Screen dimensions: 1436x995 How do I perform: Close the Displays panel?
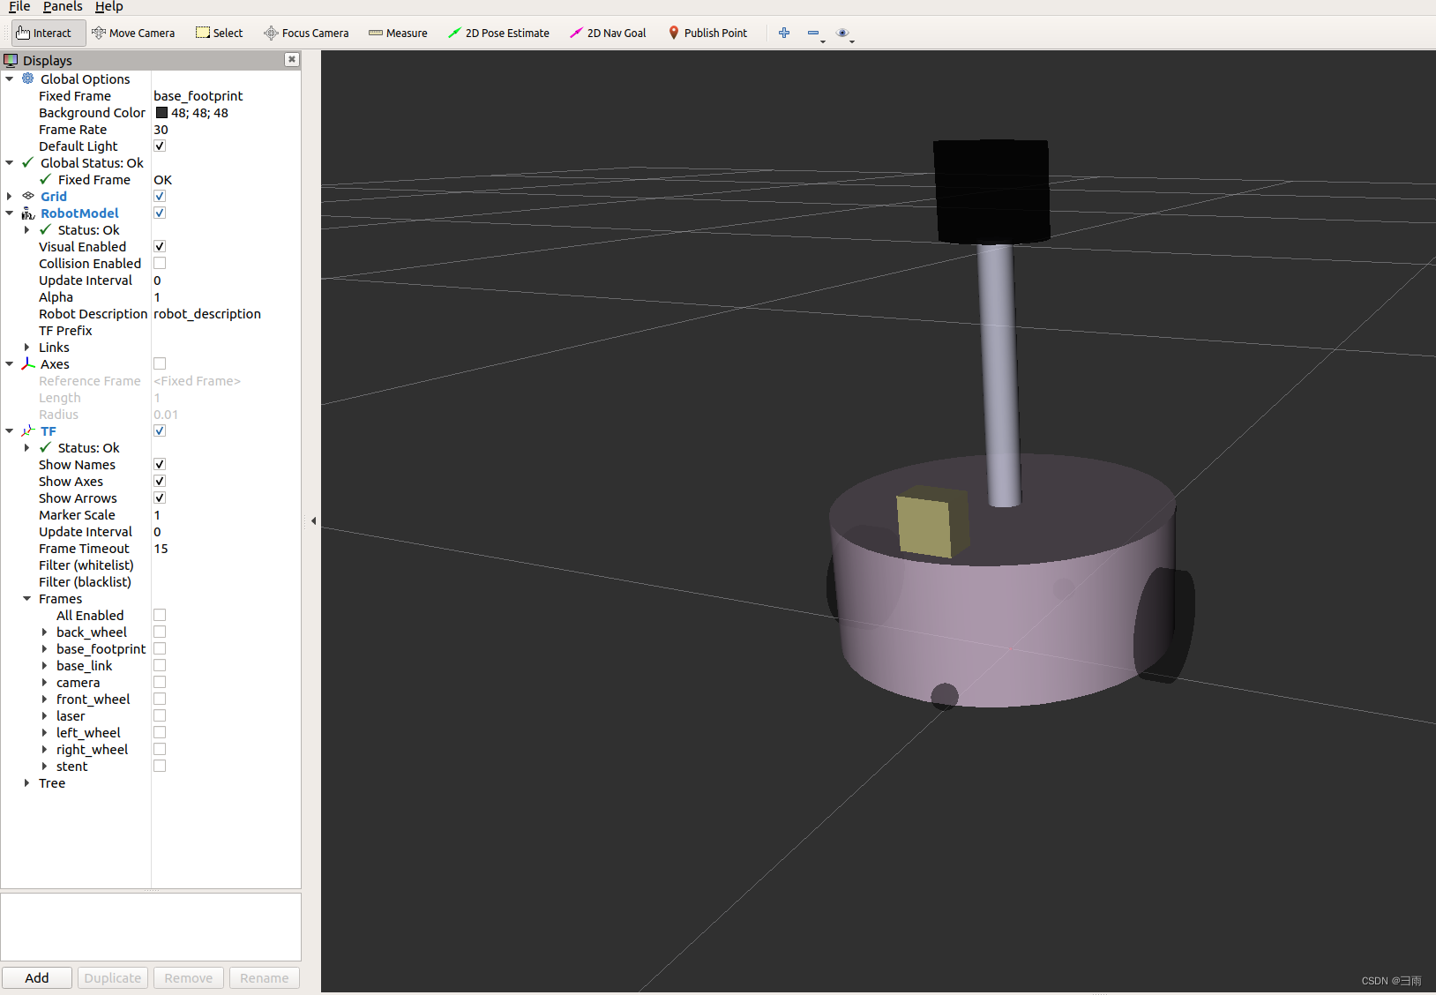[292, 60]
